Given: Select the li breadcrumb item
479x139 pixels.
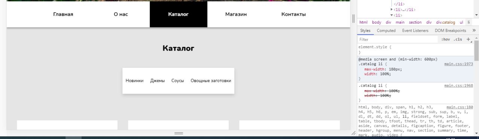Looking at the screenshot, I should [x=469, y=22].
